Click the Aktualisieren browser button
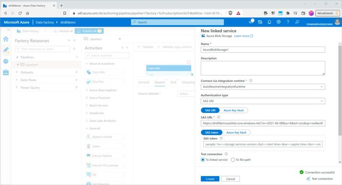342x185 pixels. pos(327,13)
